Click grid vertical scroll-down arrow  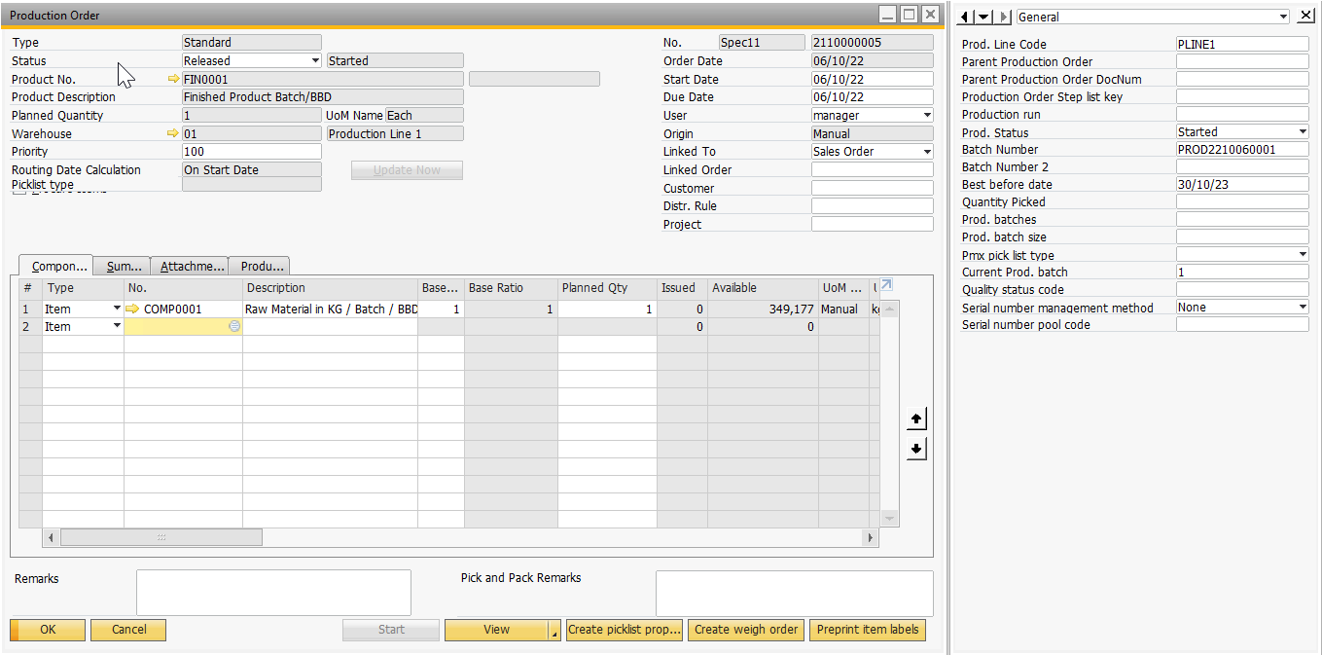coord(889,519)
